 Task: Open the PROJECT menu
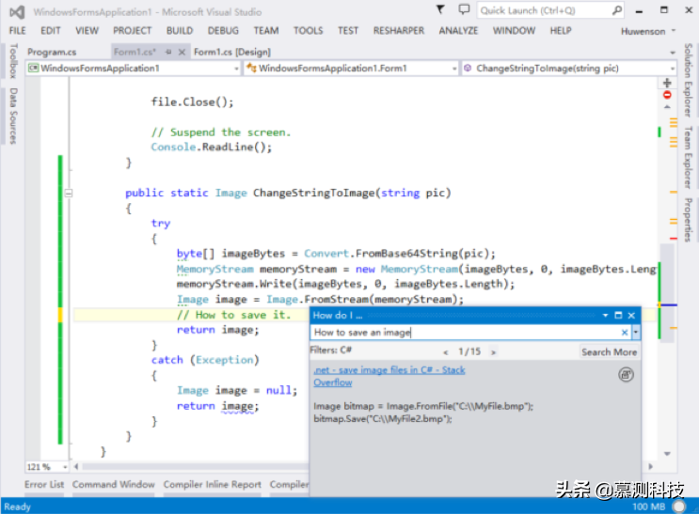click(x=132, y=31)
